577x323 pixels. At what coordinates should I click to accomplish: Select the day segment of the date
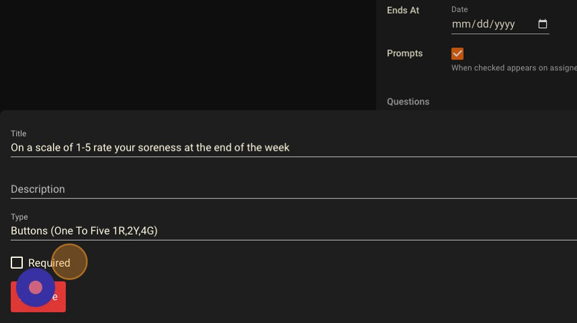pos(482,24)
